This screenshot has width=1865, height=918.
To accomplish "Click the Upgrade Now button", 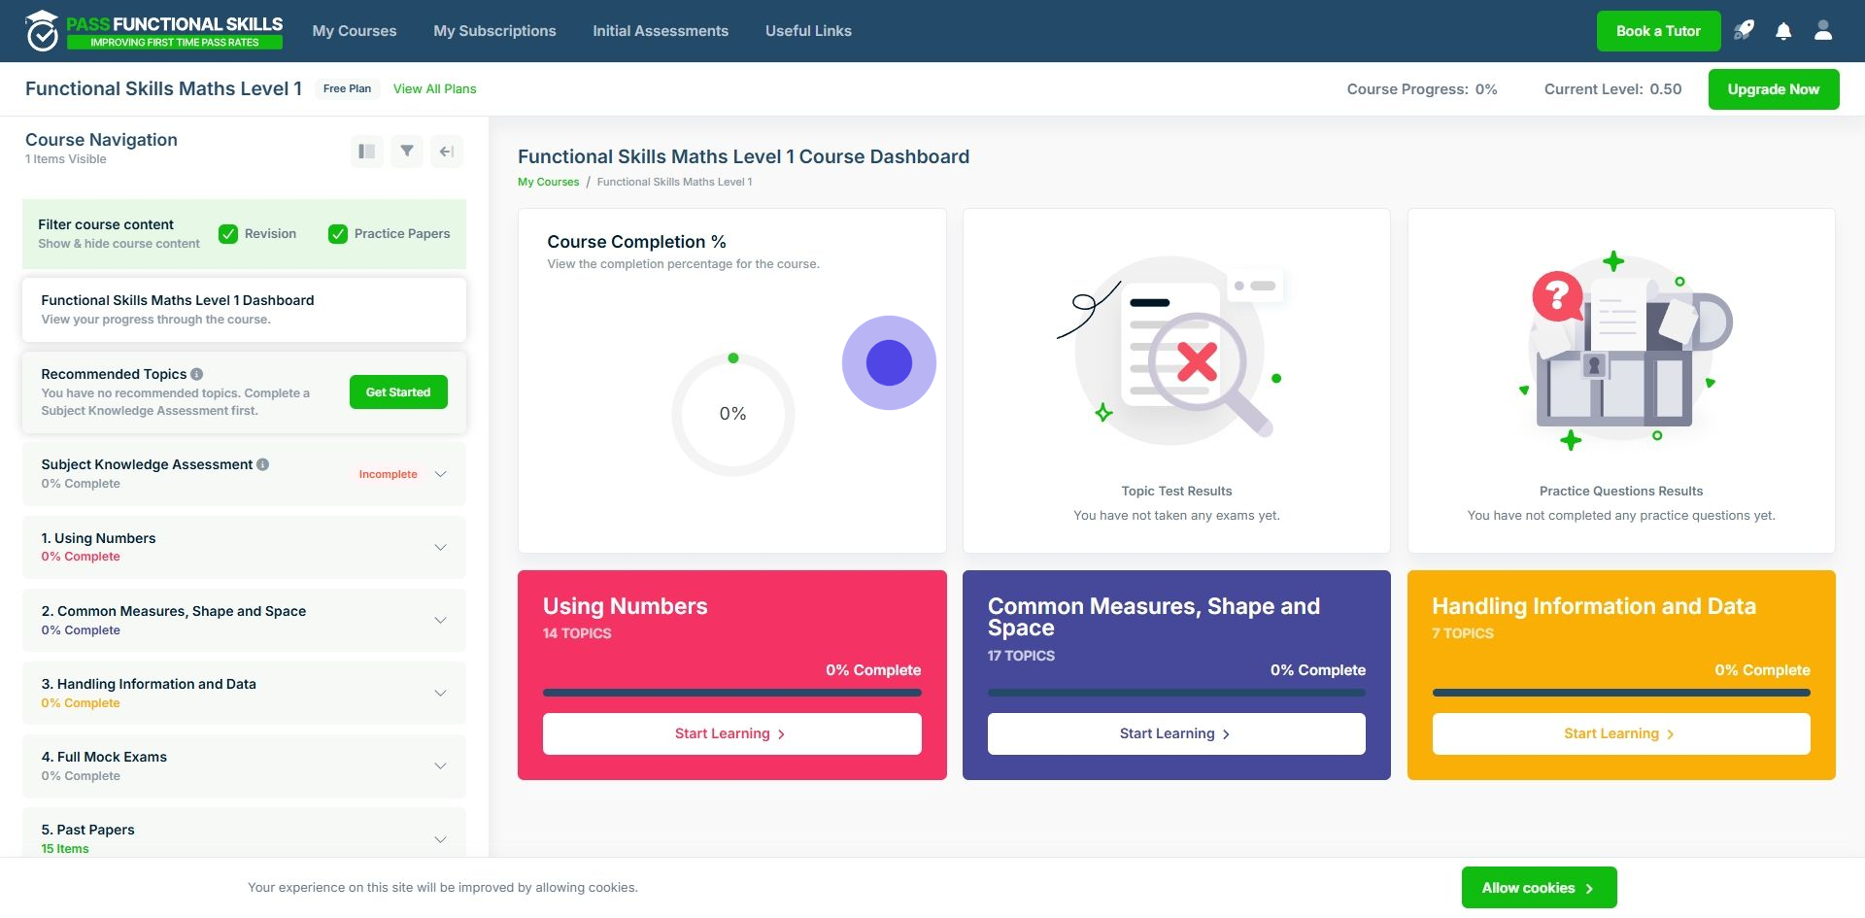I will (1774, 89).
